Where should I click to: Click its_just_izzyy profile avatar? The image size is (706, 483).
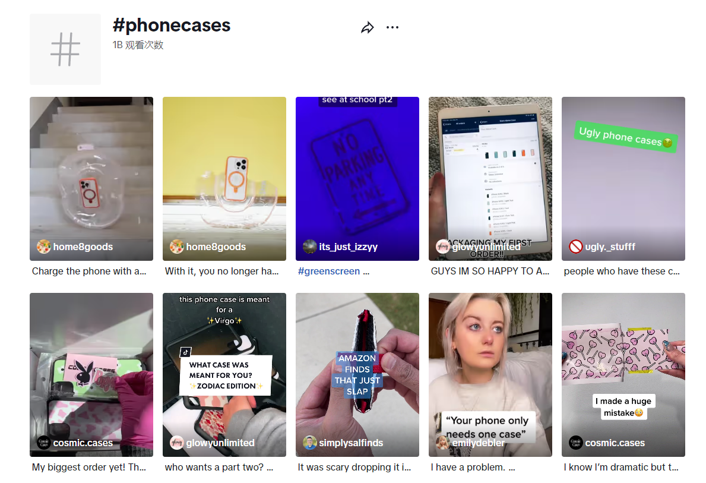(x=310, y=247)
